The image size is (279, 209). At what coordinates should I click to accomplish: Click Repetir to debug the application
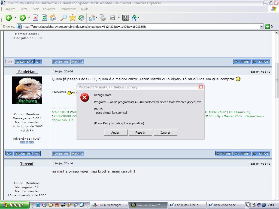coord(140,133)
